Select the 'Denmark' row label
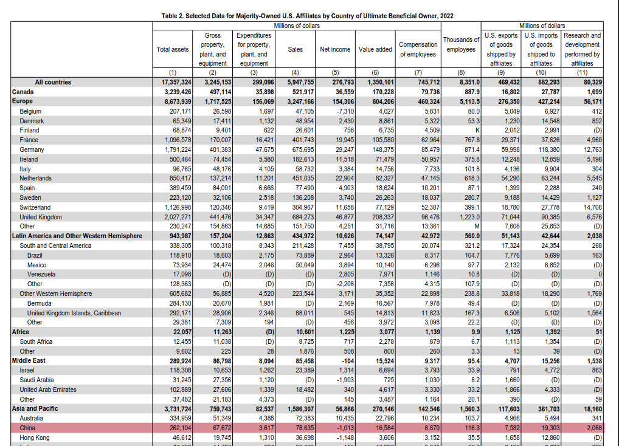Screen dimensions: 619x446 tap(32, 121)
